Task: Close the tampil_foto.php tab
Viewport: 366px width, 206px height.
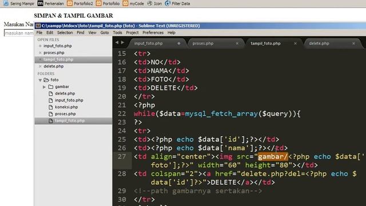Action: coord(295,43)
